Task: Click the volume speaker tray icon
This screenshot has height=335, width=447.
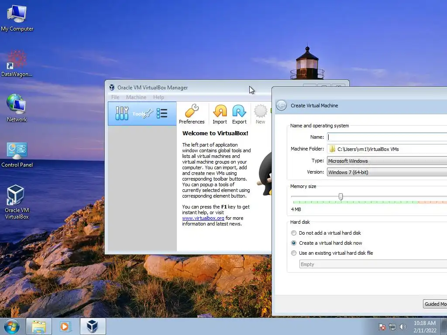Action: (x=402, y=327)
